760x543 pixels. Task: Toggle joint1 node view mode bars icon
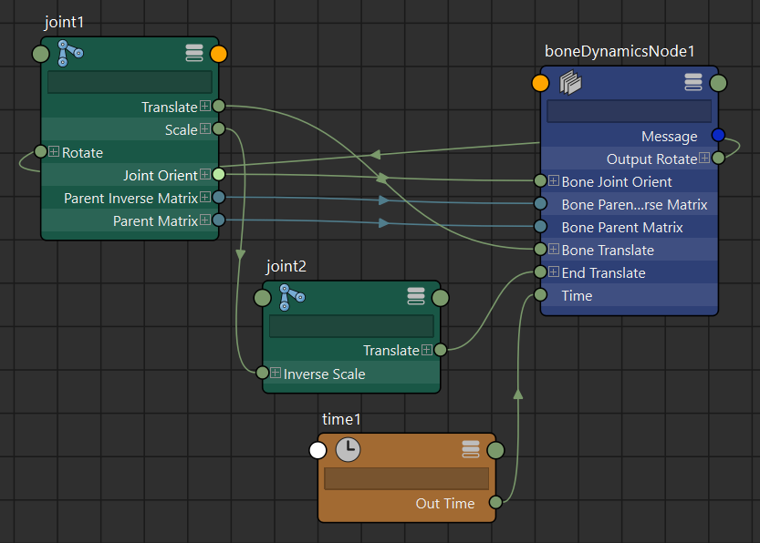pos(193,53)
